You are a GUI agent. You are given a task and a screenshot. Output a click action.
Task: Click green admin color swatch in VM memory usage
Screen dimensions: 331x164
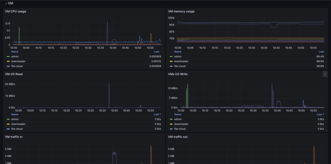coord(171,57)
